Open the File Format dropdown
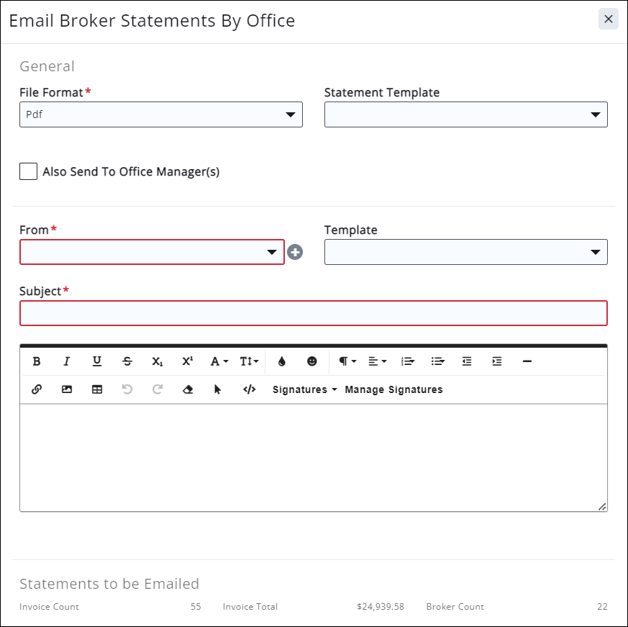 (x=160, y=114)
